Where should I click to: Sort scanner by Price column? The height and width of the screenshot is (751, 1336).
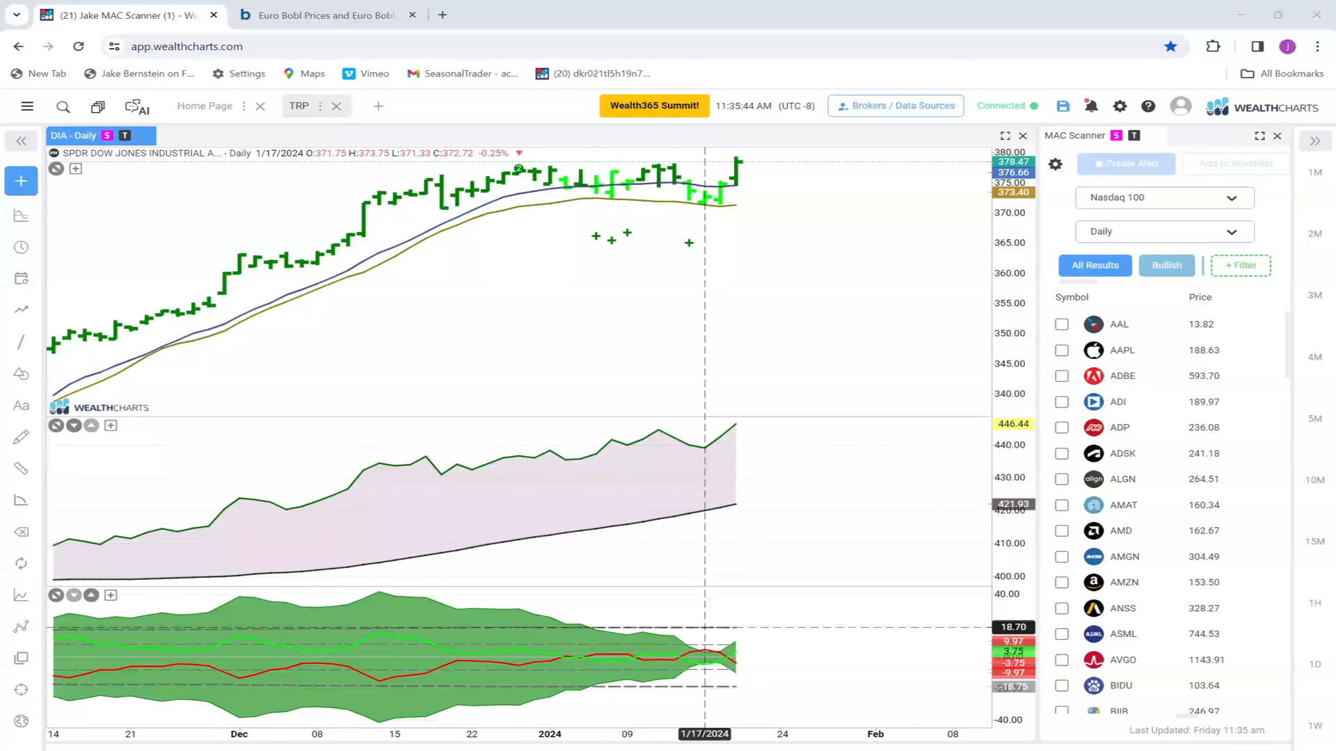(1200, 297)
